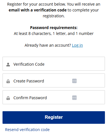108x133 pixels.
Task: Click the "You will receive an" phrase
Action: [84, 4]
